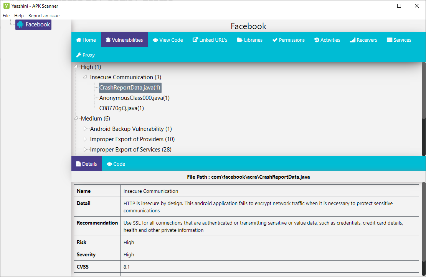The height and width of the screenshot is (277, 426).
Task: Click the Name value 'Insecure Communication' cell
Action: pyautogui.click(x=269, y=191)
